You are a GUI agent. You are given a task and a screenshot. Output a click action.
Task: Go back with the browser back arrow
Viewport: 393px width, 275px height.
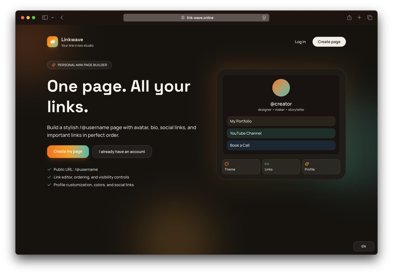pos(62,17)
